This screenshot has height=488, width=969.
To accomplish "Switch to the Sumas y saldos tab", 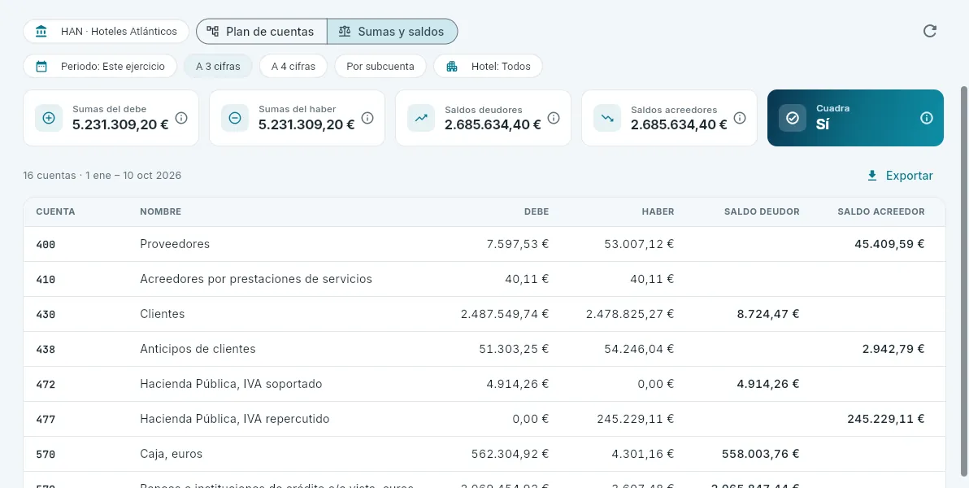I will pyautogui.click(x=393, y=32).
